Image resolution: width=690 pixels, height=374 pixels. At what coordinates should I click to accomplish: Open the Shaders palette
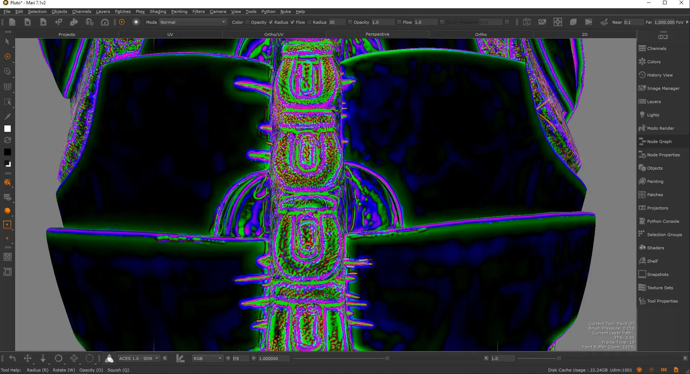[x=655, y=248]
